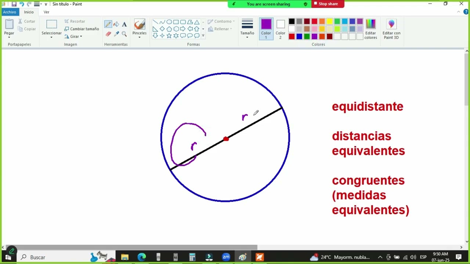Choose the down arrow shape
Screen dimensions: 470x264
point(155,36)
